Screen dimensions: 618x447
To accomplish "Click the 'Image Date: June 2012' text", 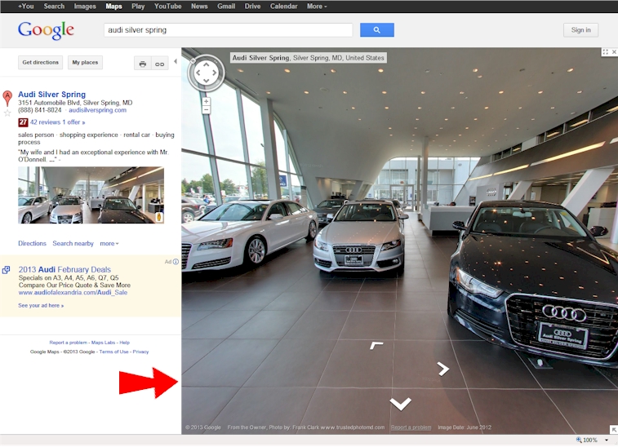I will coord(465,427).
